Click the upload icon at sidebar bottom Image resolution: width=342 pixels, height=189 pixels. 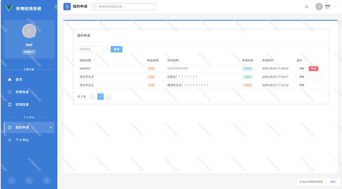click(29, 181)
